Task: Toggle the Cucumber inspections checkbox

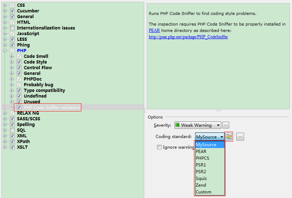Action: [x=12, y=11]
